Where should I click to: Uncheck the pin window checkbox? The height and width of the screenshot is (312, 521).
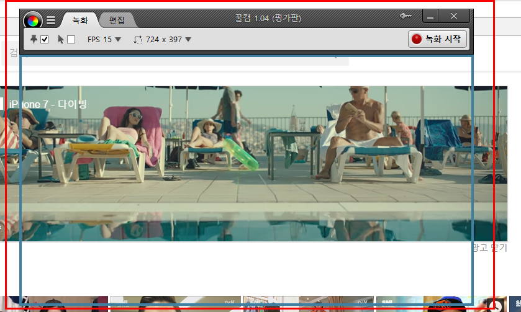tap(44, 40)
